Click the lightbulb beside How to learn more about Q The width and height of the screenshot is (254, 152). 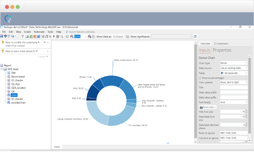[x=3, y=51]
